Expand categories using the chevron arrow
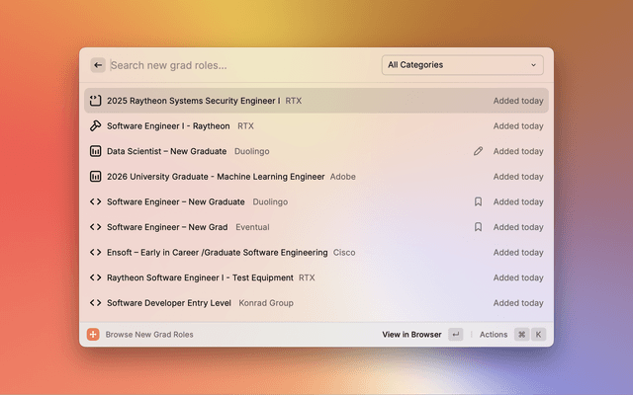Image resolution: width=633 pixels, height=395 pixels. point(533,65)
